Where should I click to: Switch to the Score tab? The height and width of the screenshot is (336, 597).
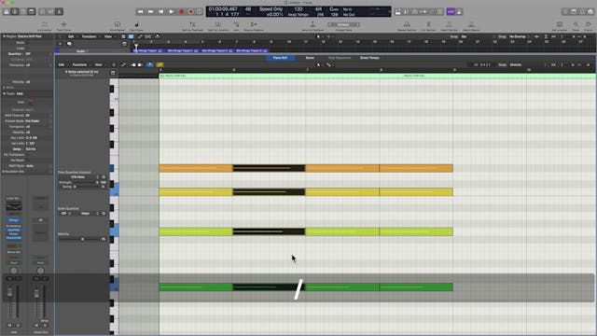click(310, 58)
